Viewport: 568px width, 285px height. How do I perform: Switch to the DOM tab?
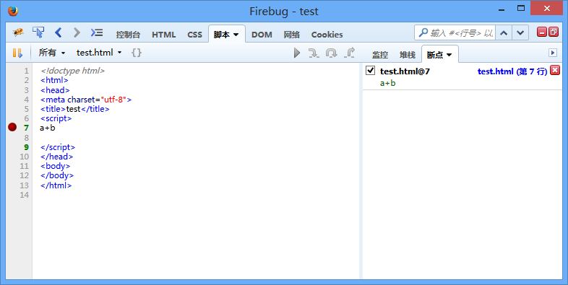262,35
